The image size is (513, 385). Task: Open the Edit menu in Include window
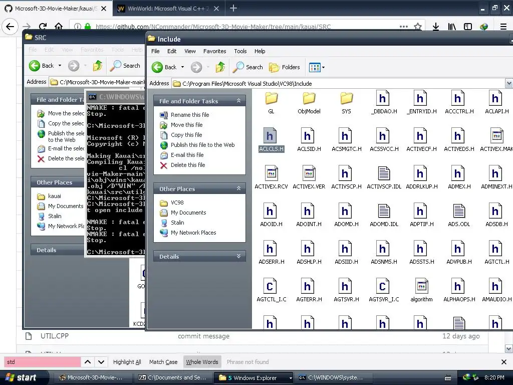pyautogui.click(x=172, y=51)
